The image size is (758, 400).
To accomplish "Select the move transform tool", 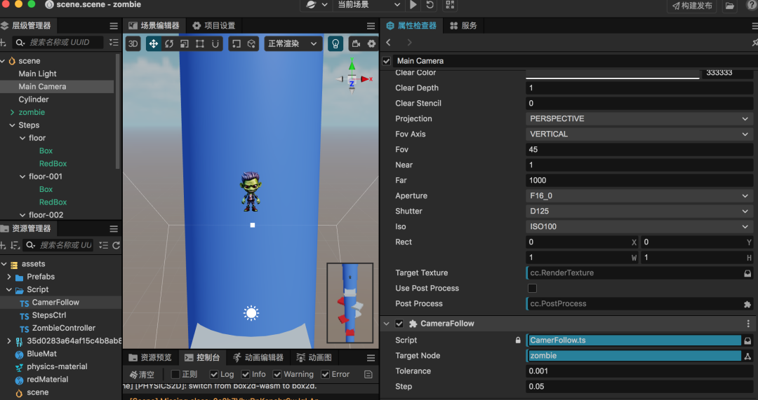I will pyautogui.click(x=153, y=44).
